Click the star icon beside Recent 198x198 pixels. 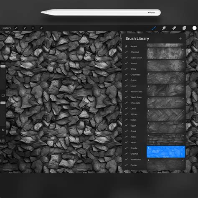[126, 46]
